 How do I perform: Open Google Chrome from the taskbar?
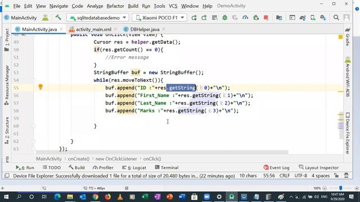(x=95, y=197)
